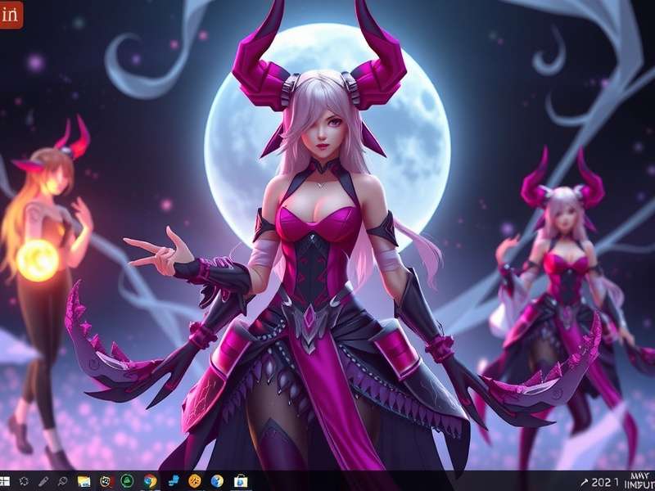Click the glowing orange orb on wallpaper

[38, 260]
